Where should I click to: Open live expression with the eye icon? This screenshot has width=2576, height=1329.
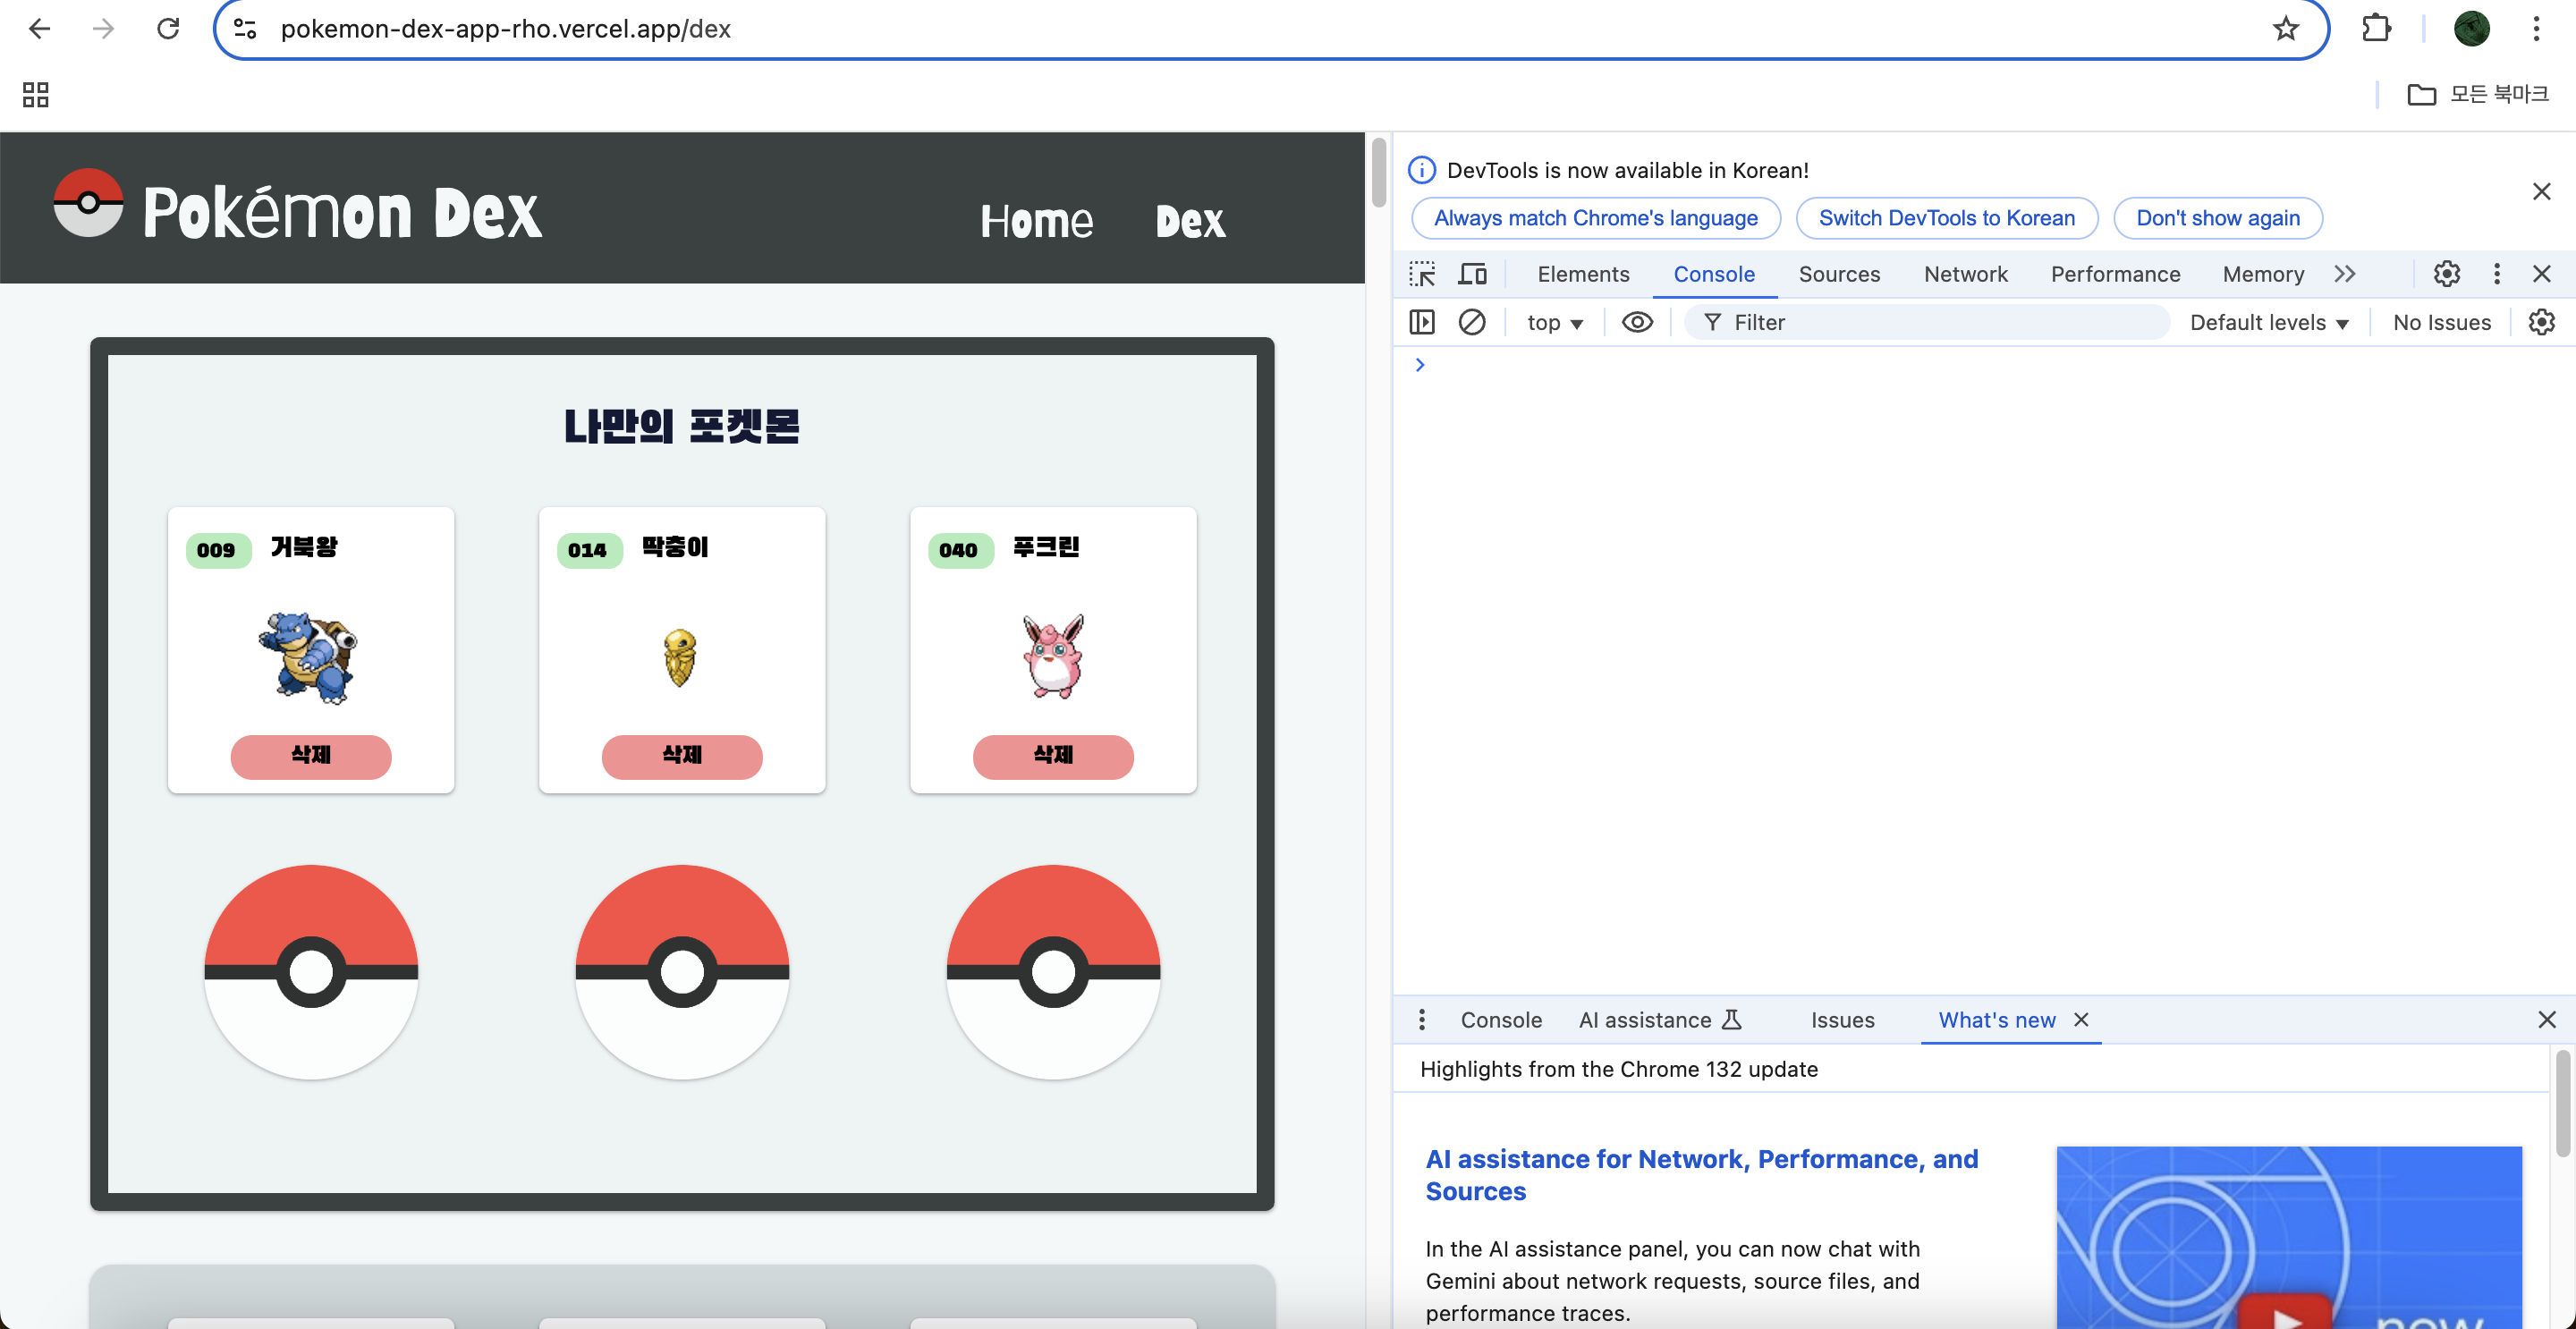(x=1636, y=322)
